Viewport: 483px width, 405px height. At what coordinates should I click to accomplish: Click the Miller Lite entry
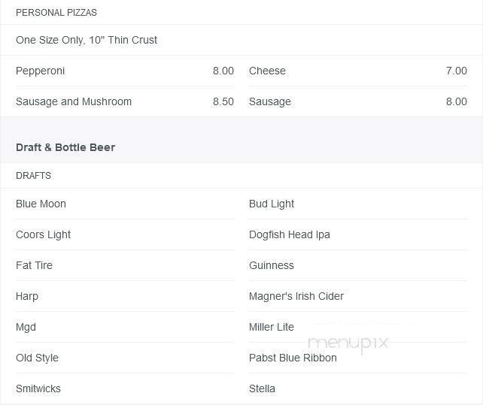[272, 327]
